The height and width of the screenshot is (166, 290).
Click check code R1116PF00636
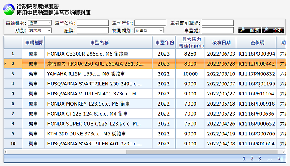256,114
